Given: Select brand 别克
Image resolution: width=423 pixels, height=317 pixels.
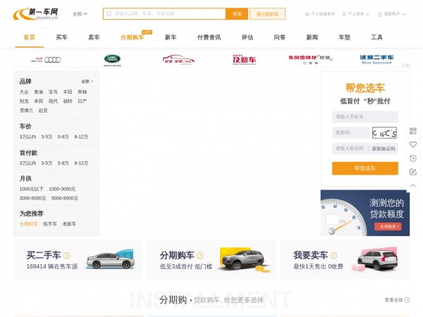Looking at the screenshot, I should click(24, 101).
